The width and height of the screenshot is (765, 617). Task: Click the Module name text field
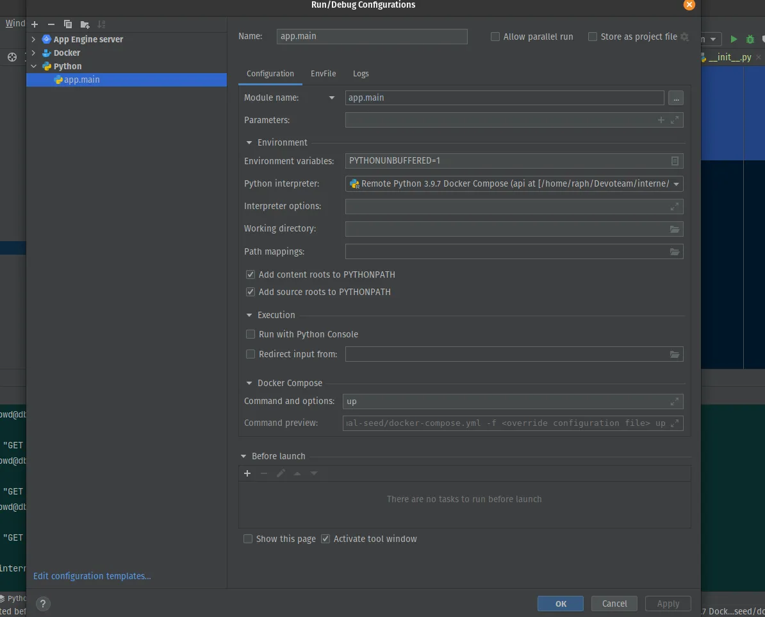504,97
